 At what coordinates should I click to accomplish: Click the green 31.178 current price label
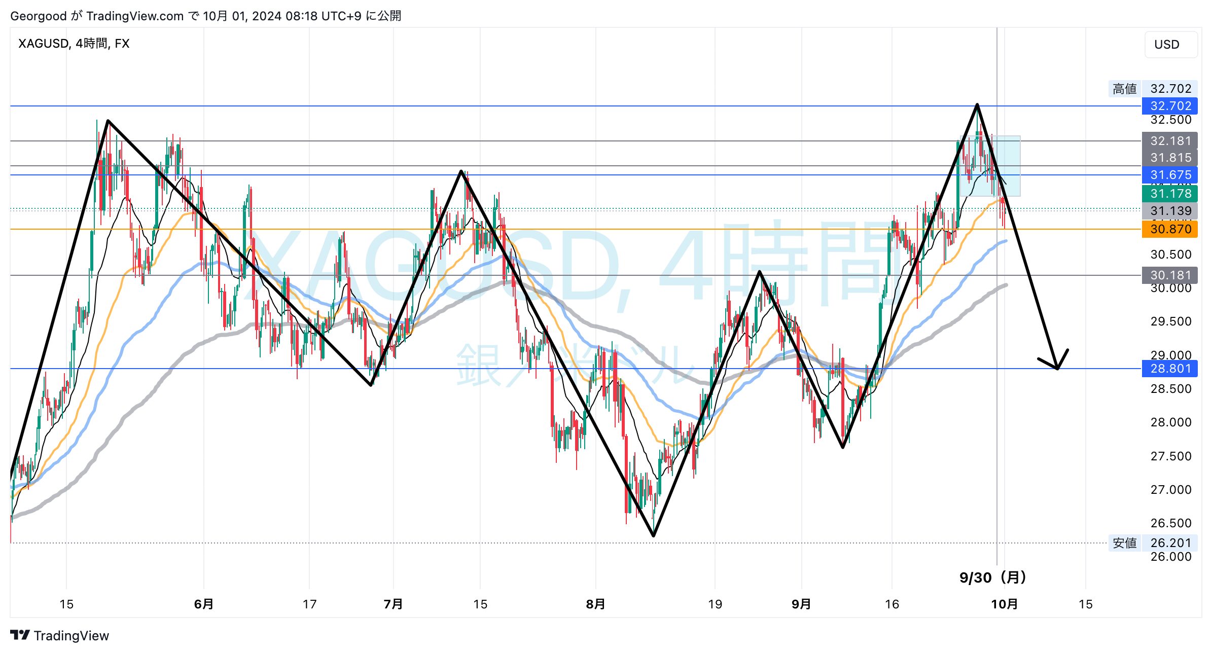pos(1169,194)
